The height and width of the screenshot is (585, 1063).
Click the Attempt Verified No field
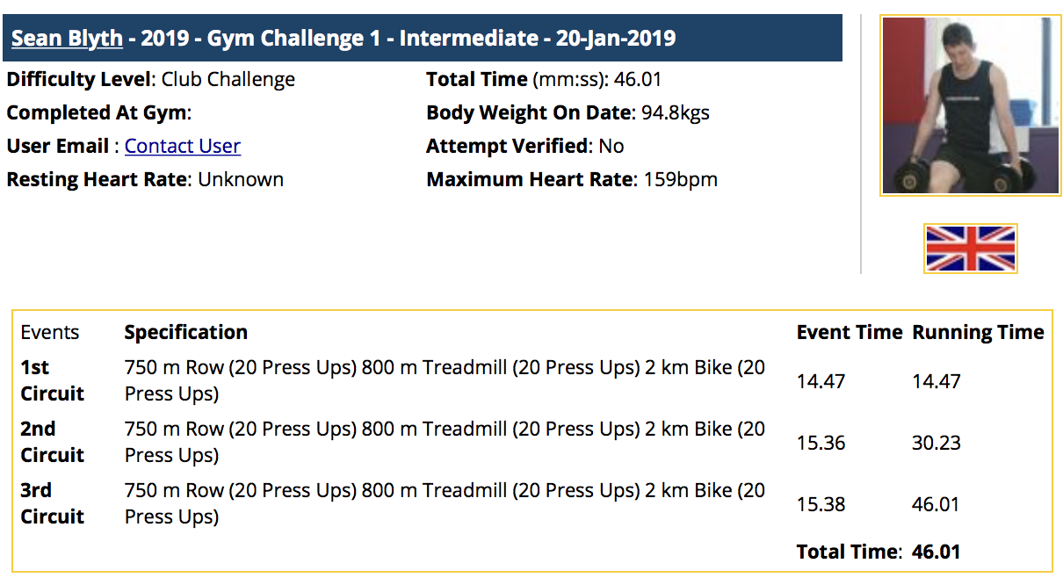pos(525,146)
